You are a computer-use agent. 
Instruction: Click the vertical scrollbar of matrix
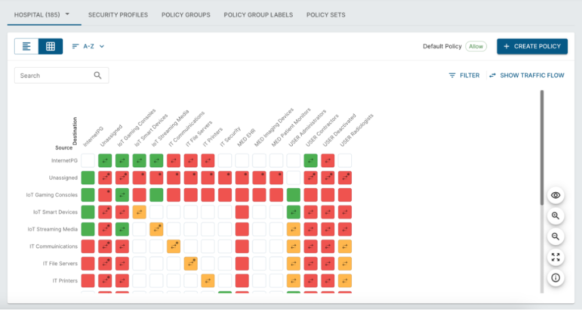click(542, 148)
